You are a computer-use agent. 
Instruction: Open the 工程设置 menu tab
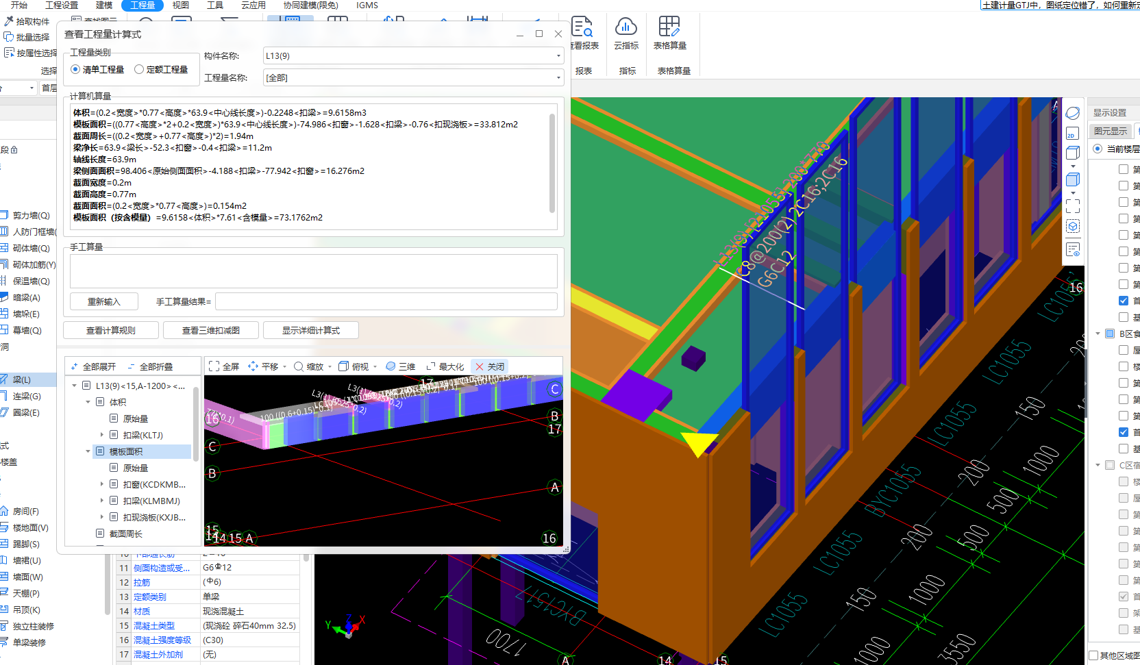62,5
